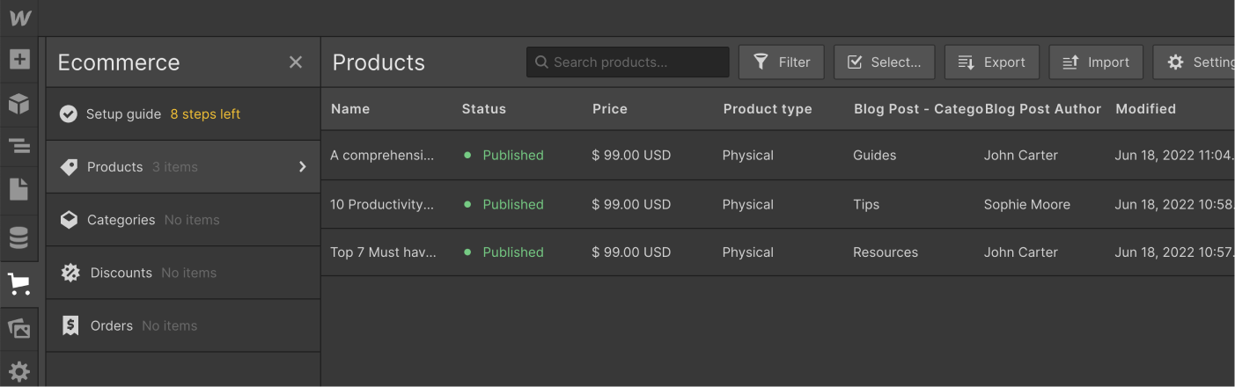Expand the Products chevron arrow
1235x387 pixels.
[x=303, y=167]
